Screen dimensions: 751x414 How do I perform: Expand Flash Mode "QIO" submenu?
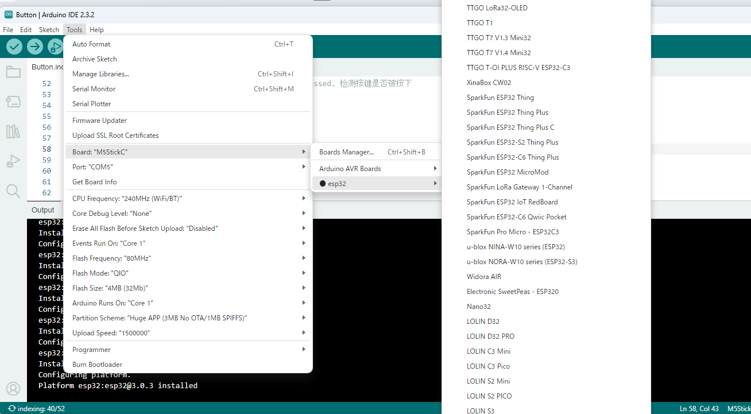click(x=188, y=273)
